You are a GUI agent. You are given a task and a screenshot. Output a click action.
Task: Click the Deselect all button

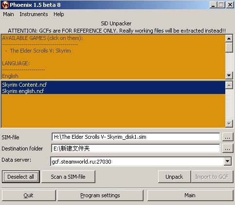[x=21, y=177]
